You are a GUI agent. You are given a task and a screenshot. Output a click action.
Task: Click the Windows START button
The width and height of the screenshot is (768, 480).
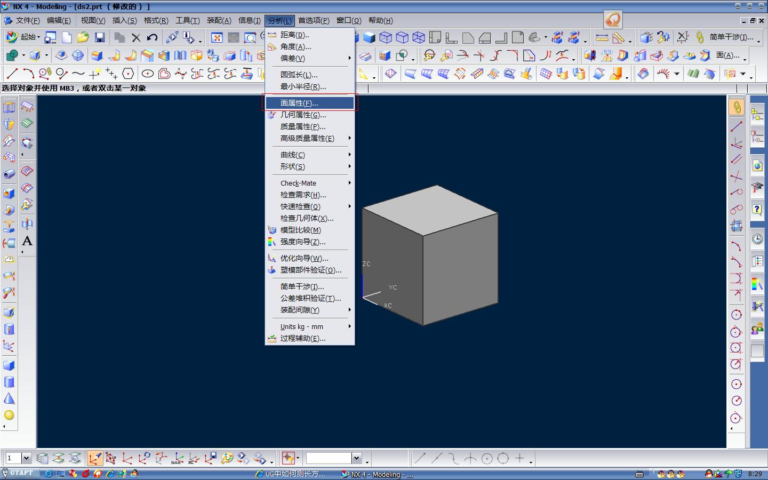pyautogui.click(x=19, y=473)
